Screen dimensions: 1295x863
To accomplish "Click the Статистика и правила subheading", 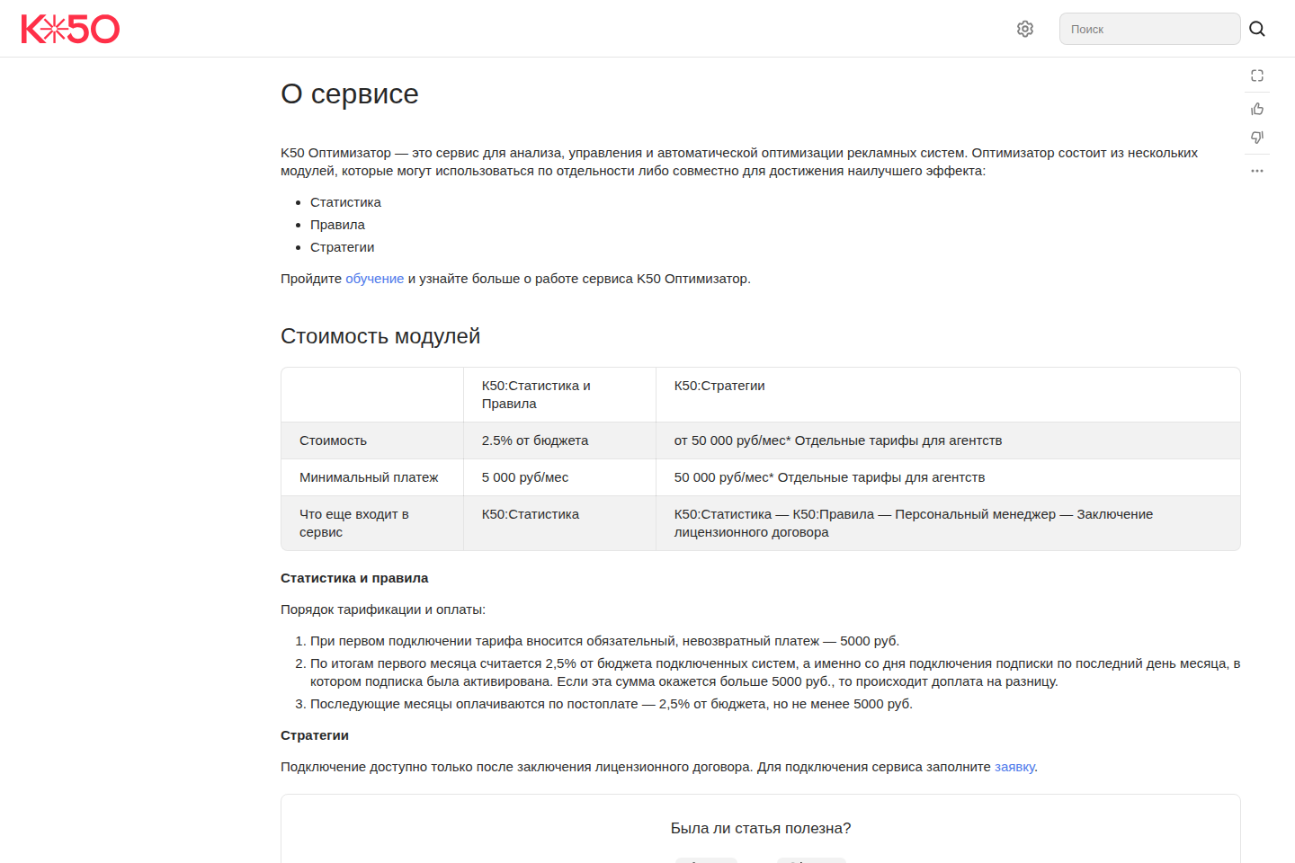I will point(354,578).
